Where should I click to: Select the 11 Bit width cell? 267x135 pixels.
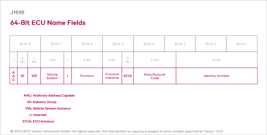coord(155,60)
